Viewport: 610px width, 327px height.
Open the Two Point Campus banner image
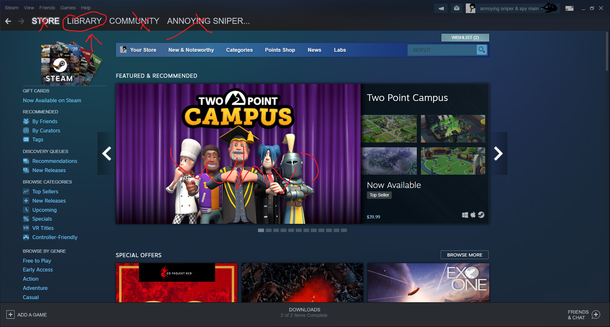coord(238,154)
